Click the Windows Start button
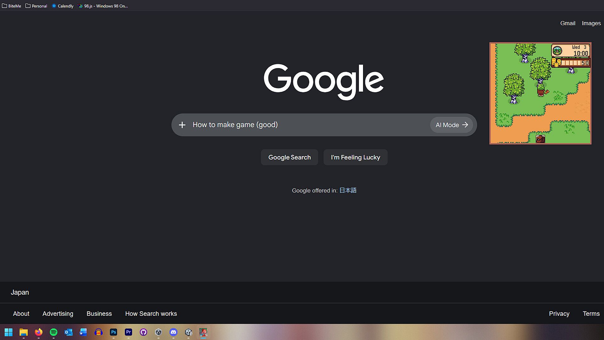Viewport: 604px width, 340px height. (8, 332)
